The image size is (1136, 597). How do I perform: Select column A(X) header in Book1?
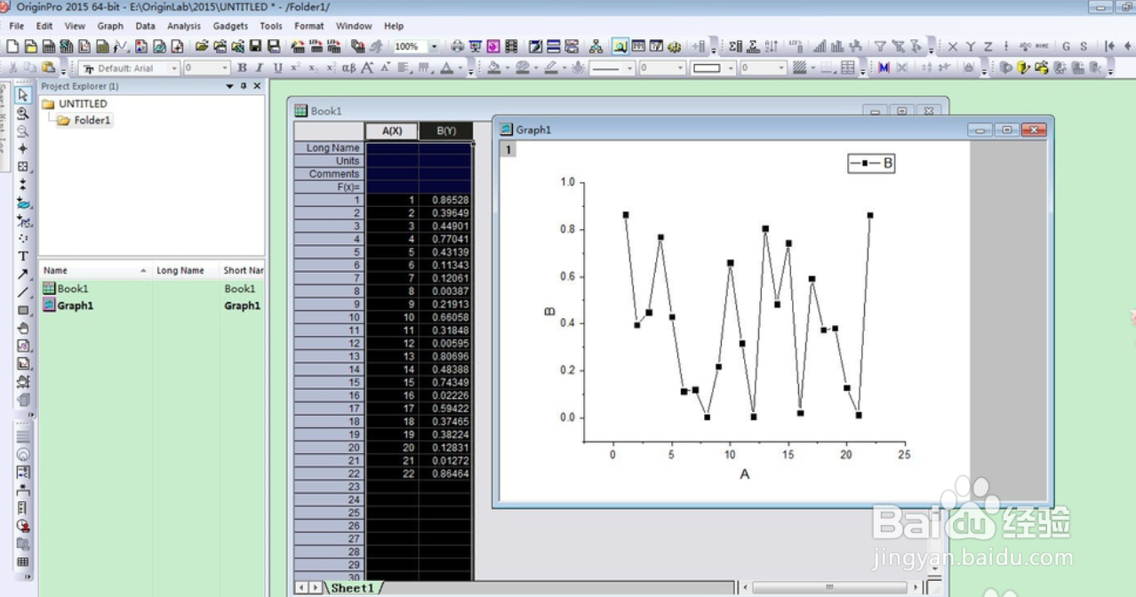(392, 131)
